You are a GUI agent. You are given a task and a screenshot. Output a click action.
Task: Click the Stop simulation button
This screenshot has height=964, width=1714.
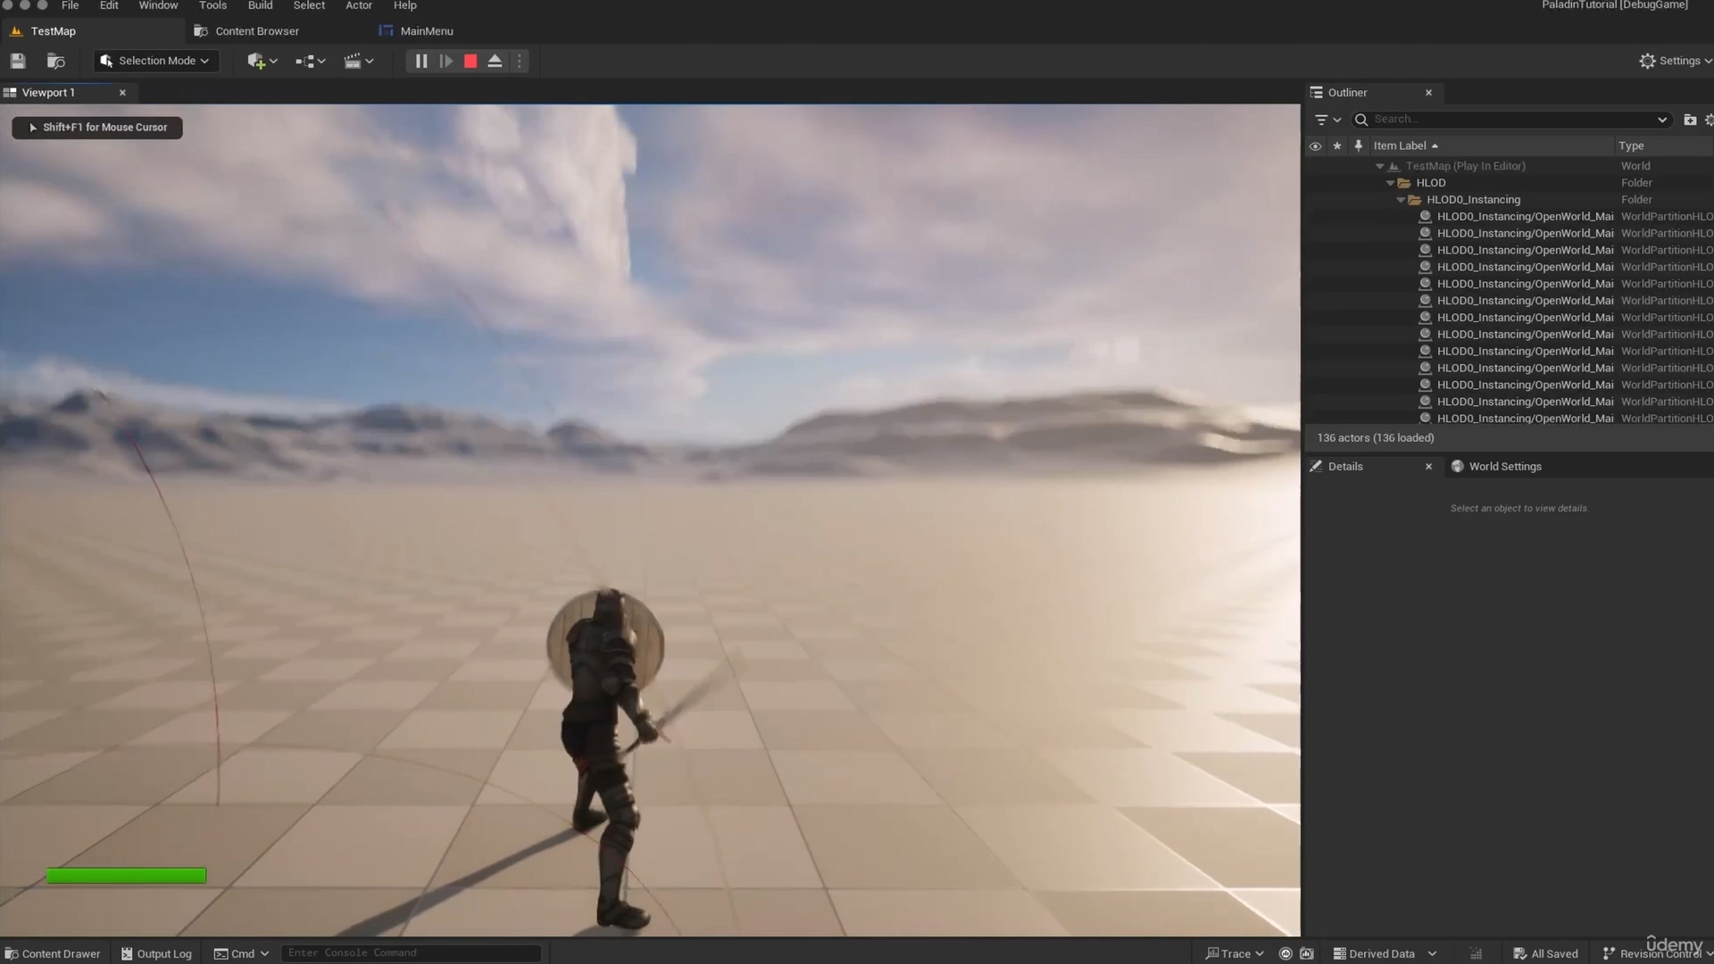[x=470, y=62]
